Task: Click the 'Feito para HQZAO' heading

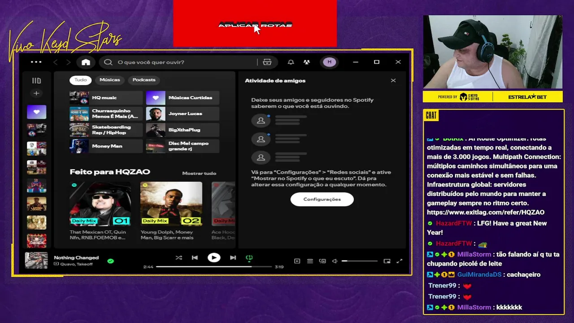Action: point(110,172)
